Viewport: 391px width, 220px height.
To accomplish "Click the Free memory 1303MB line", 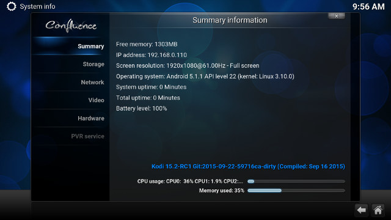I will (147, 44).
